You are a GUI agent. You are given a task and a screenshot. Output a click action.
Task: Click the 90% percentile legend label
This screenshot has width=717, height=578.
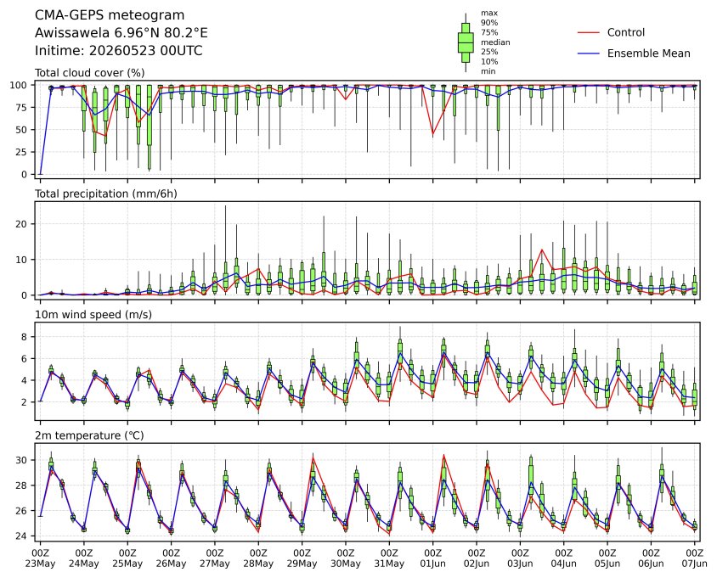tap(489, 23)
